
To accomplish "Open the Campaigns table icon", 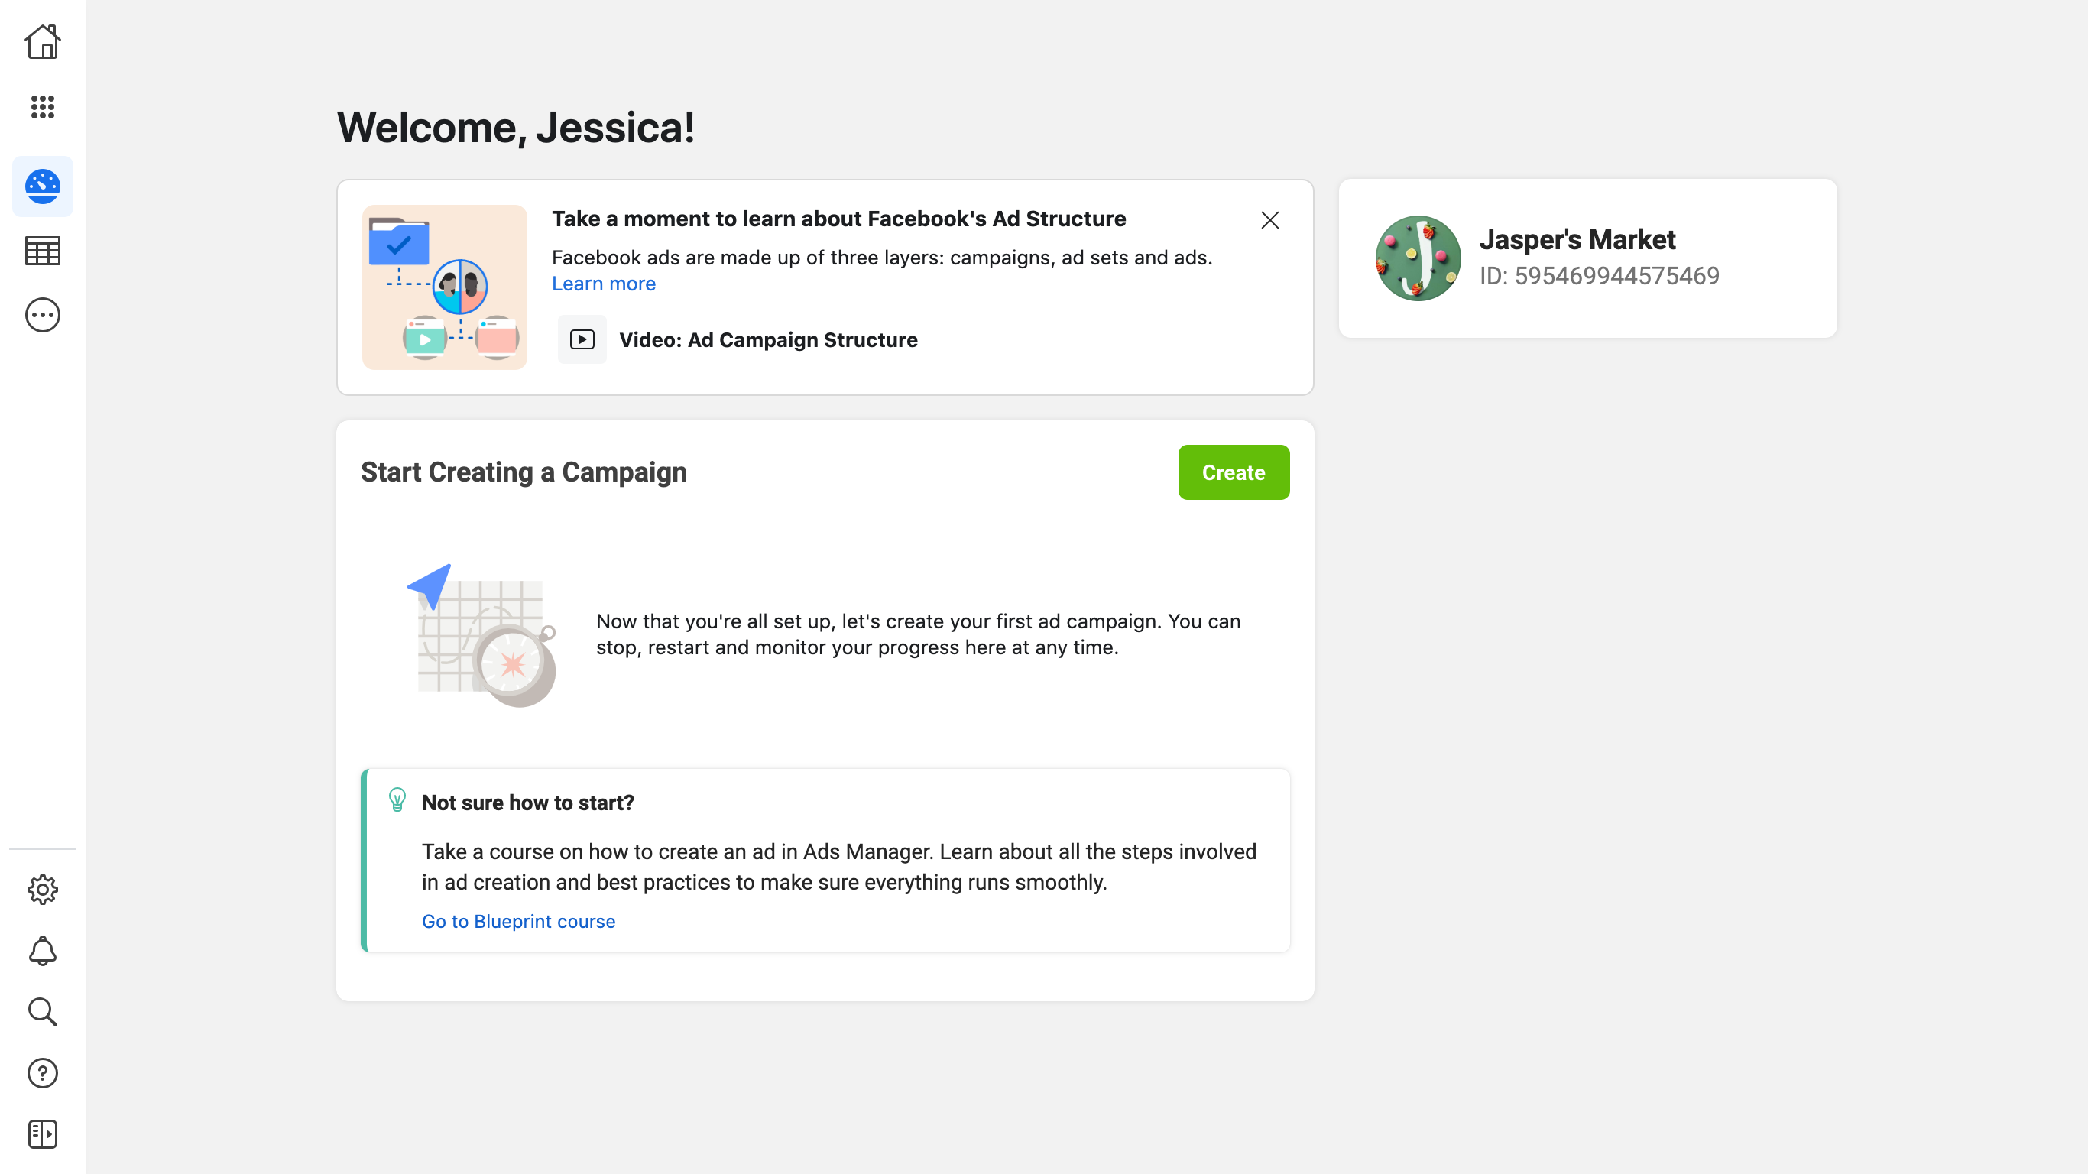I will point(42,251).
